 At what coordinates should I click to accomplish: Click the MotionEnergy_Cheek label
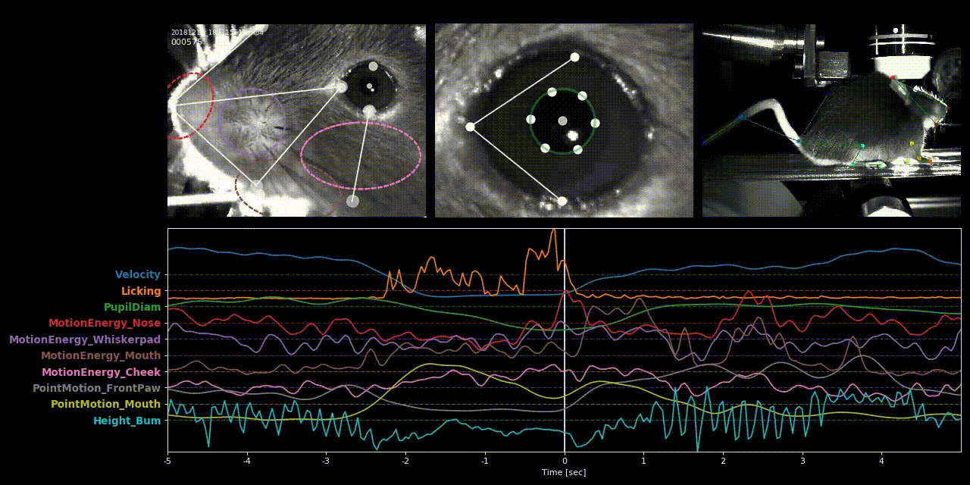click(101, 372)
